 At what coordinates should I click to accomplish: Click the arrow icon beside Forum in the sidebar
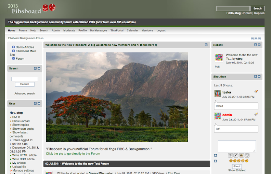[x=13, y=58]
